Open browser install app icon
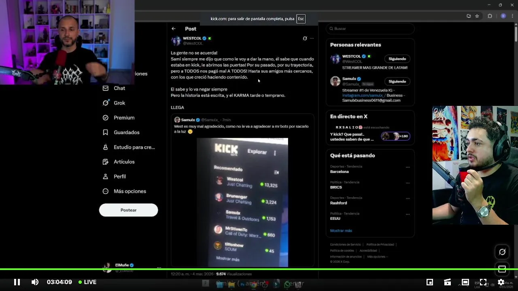518x291 pixels. (x=469, y=16)
